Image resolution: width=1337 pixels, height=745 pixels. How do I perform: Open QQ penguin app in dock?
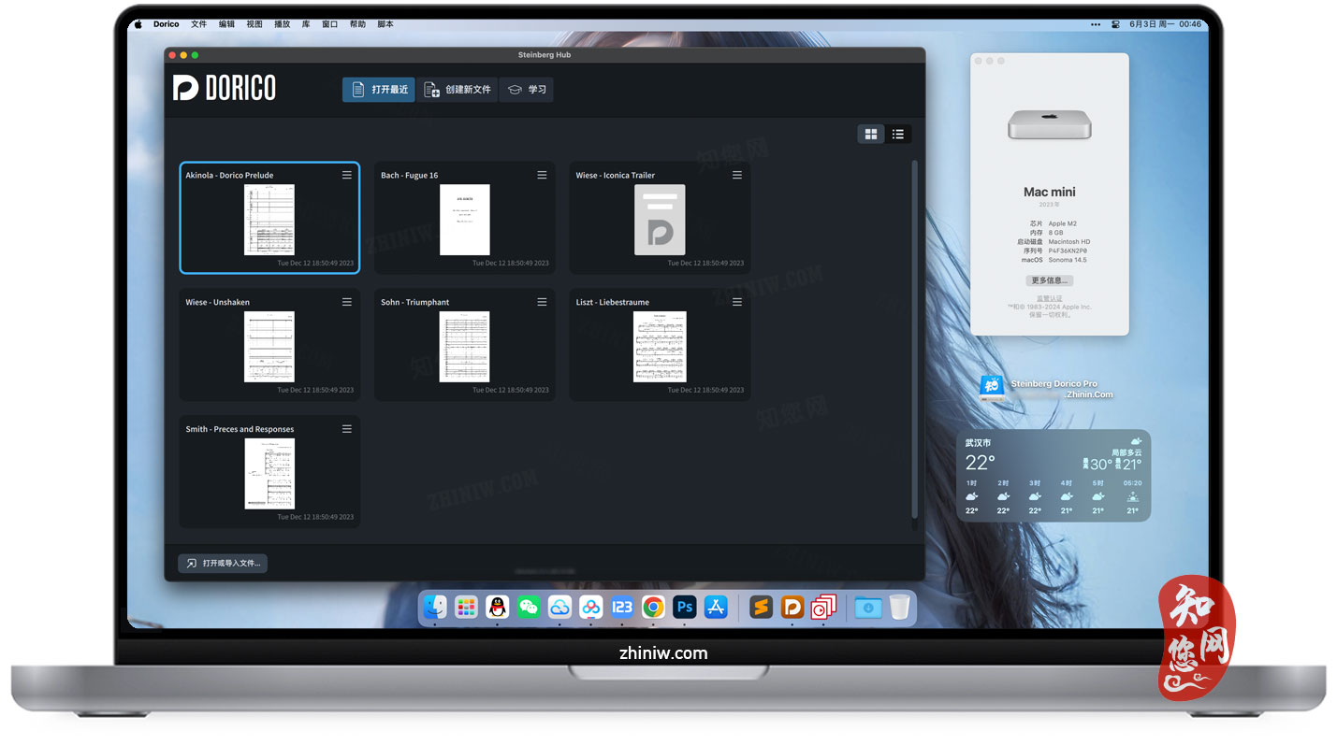click(x=498, y=608)
